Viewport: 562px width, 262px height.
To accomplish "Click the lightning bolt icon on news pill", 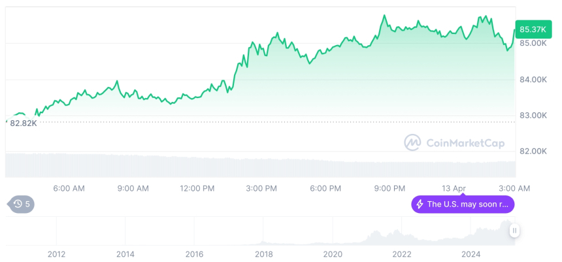I will point(420,204).
